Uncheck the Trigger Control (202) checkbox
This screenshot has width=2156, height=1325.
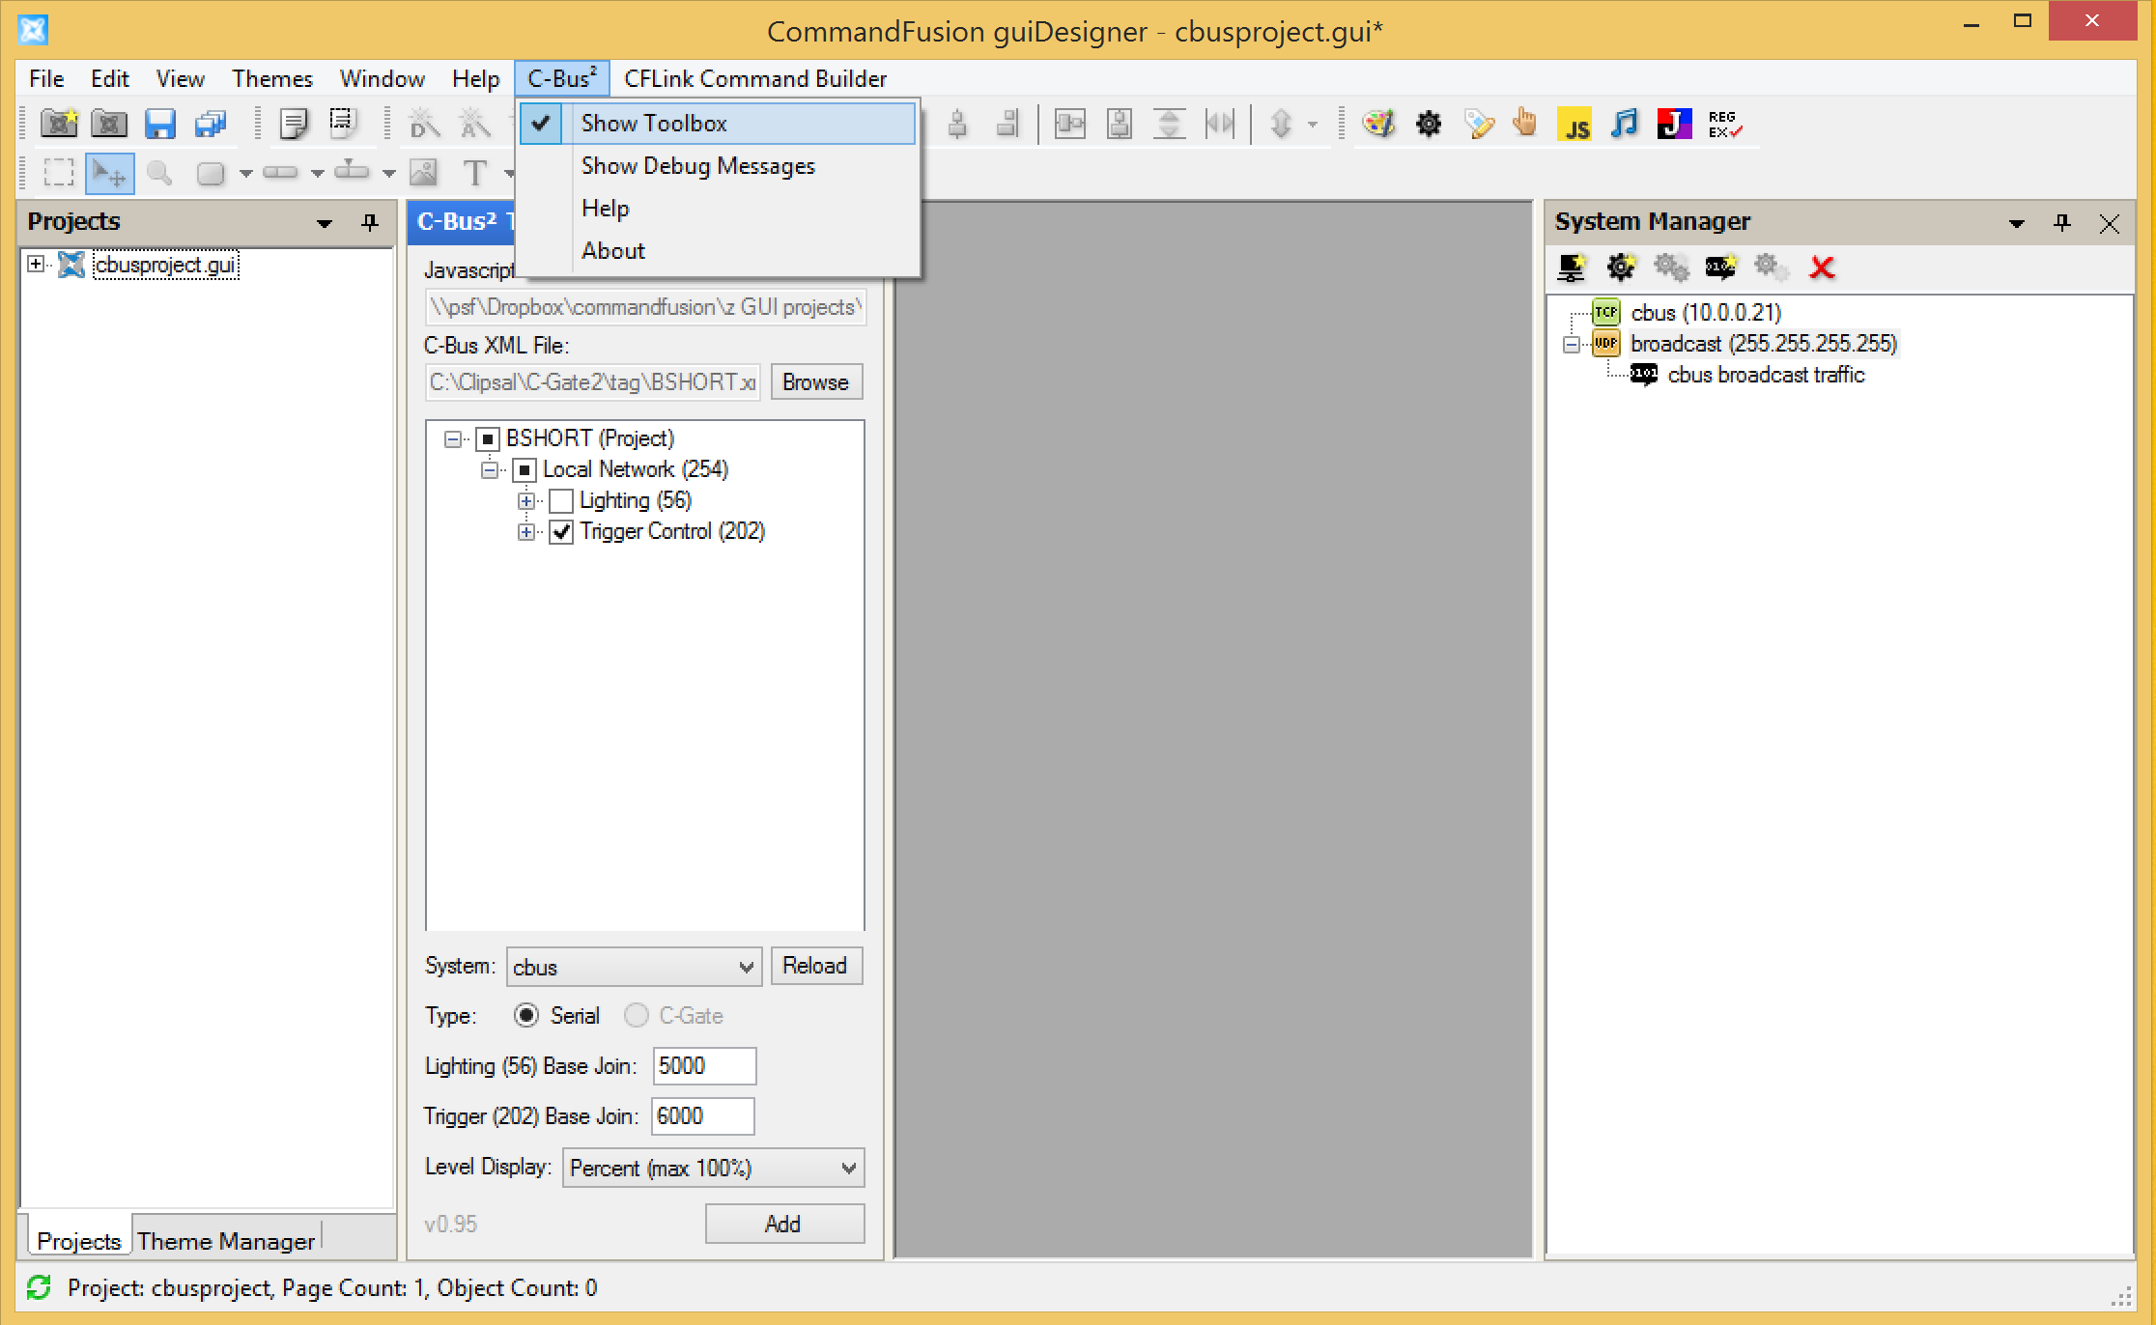coord(561,532)
